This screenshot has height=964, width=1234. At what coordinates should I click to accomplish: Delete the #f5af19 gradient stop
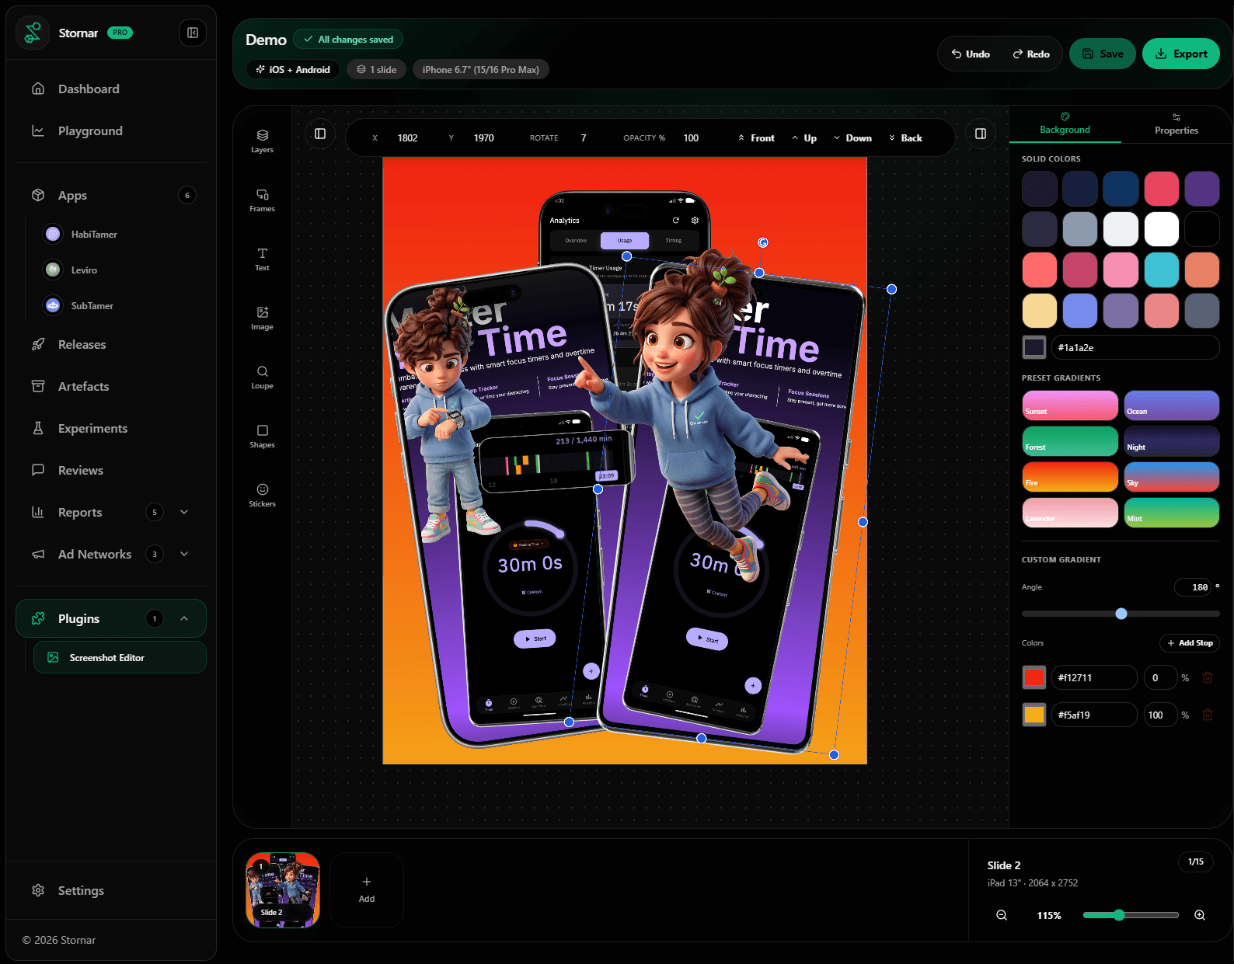tap(1208, 715)
